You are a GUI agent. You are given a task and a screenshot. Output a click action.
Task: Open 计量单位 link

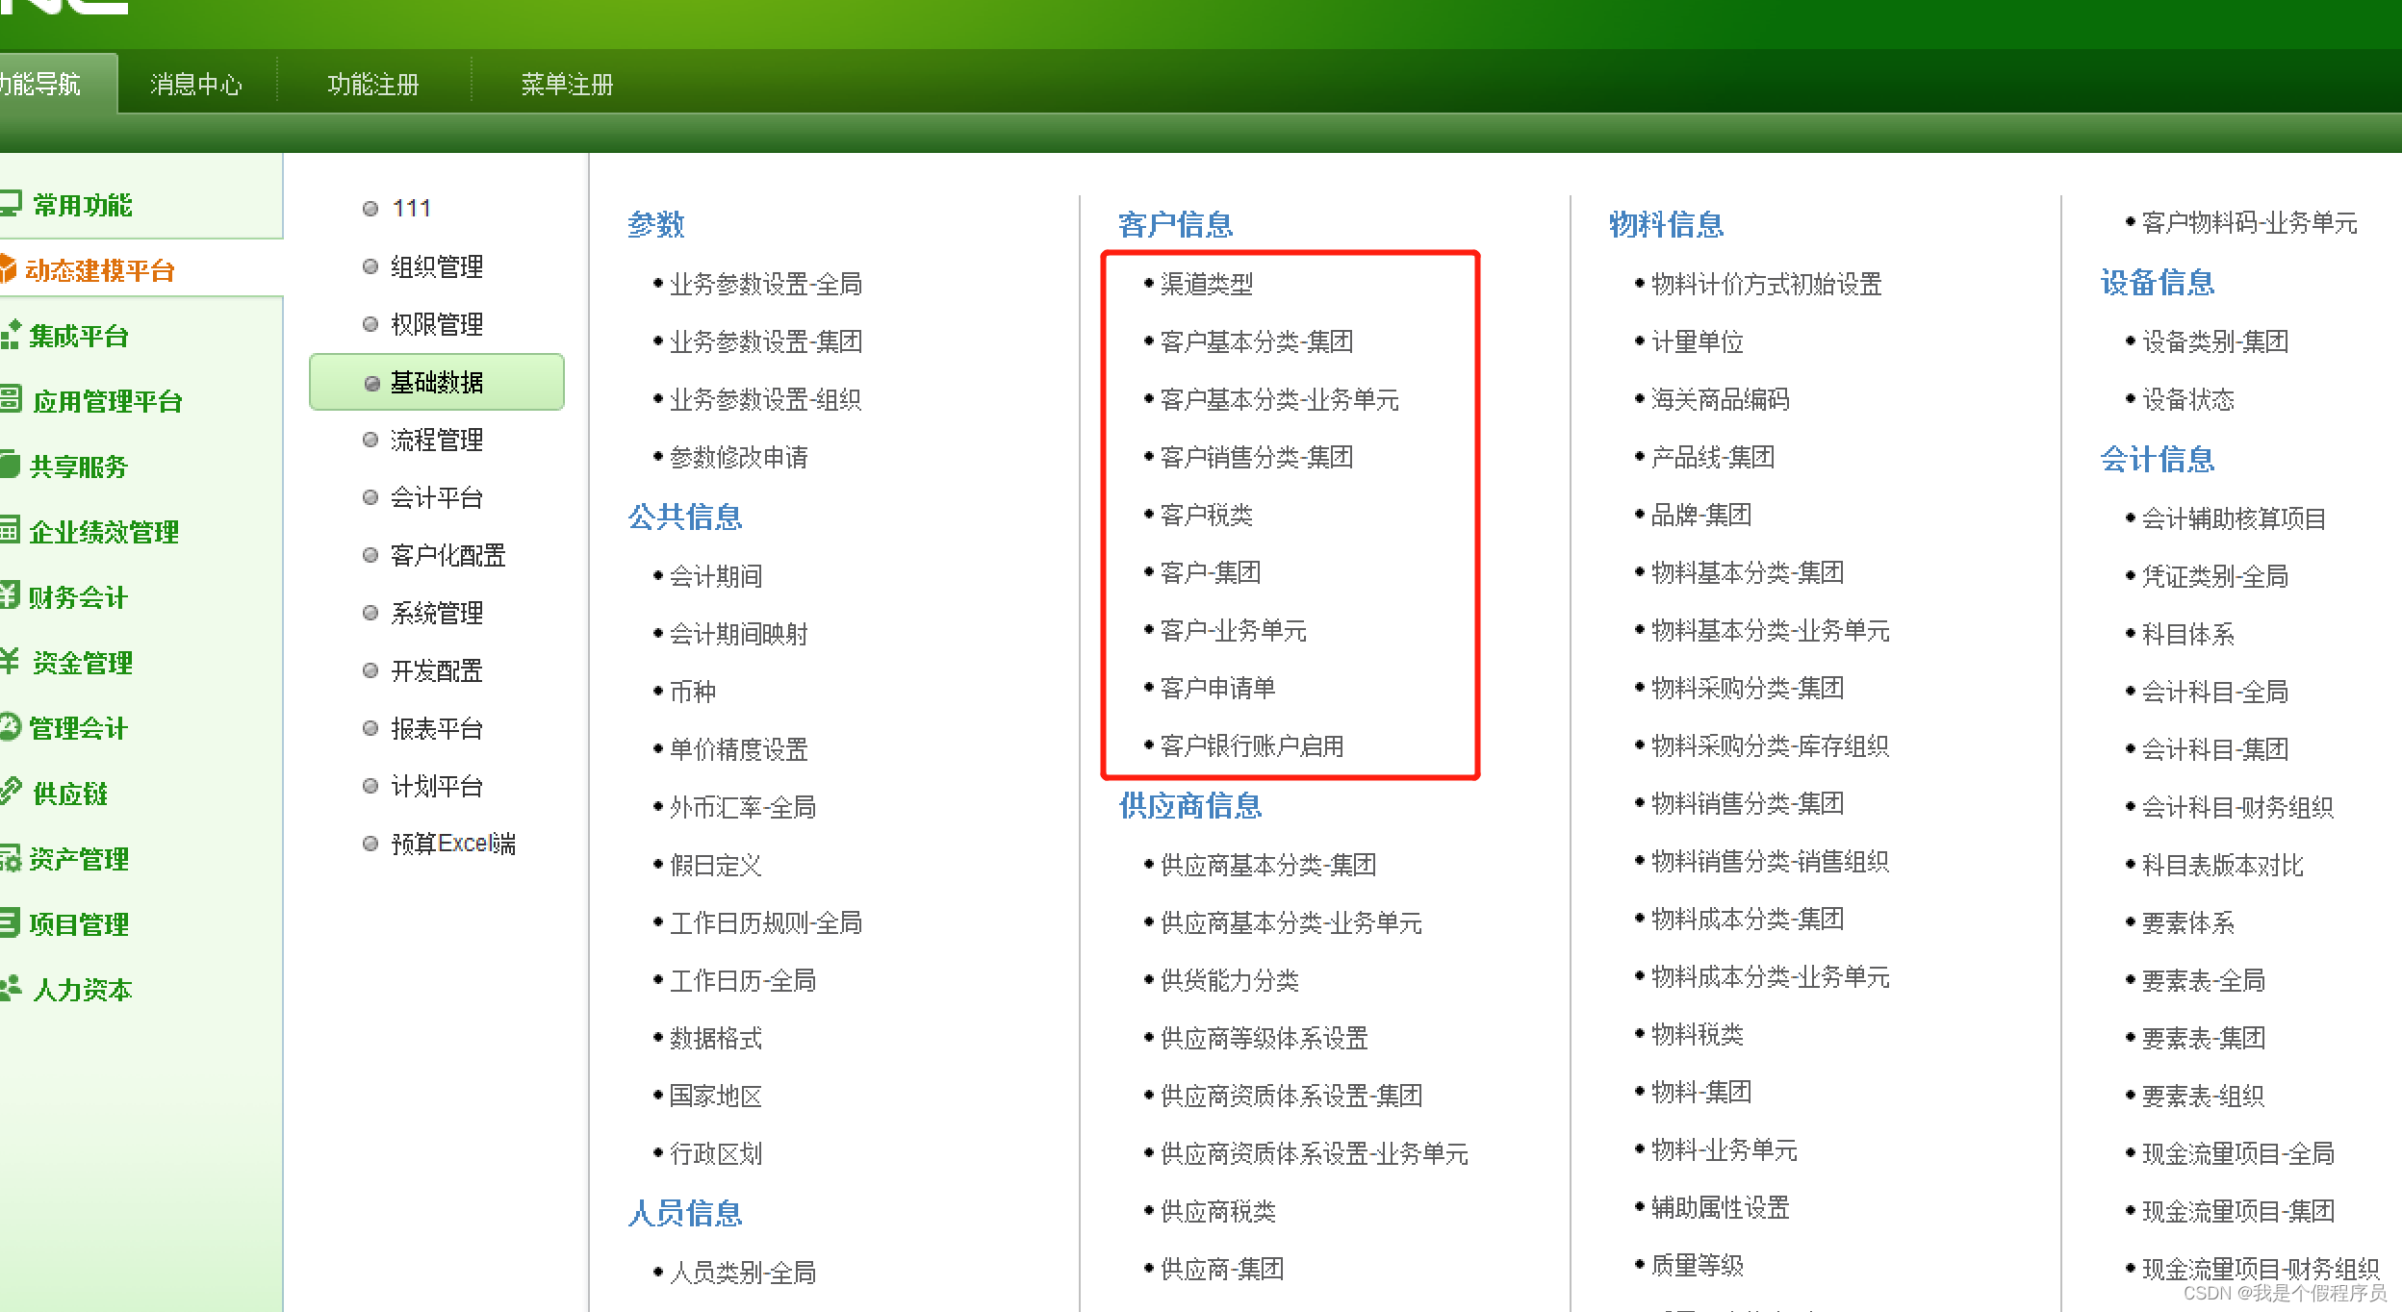click(x=1698, y=341)
